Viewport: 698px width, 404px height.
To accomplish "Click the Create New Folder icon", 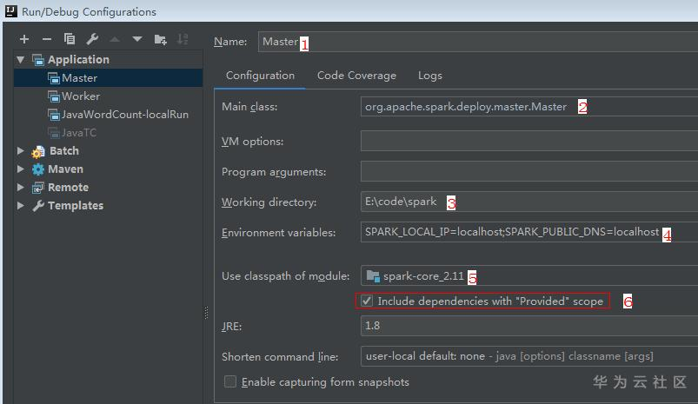I will coord(160,39).
